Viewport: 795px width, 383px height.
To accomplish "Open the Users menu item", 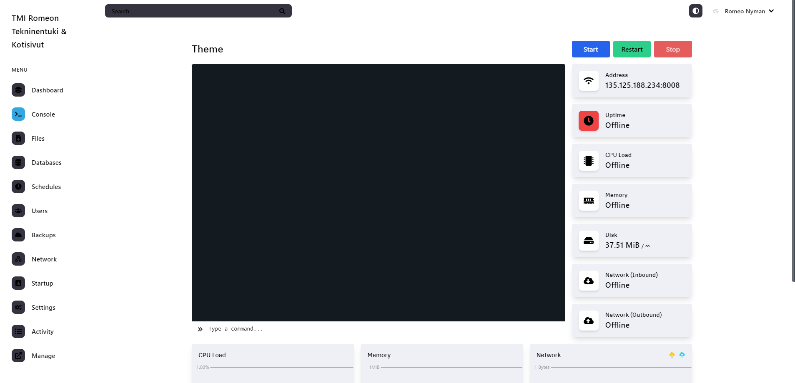I will point(40,211).
